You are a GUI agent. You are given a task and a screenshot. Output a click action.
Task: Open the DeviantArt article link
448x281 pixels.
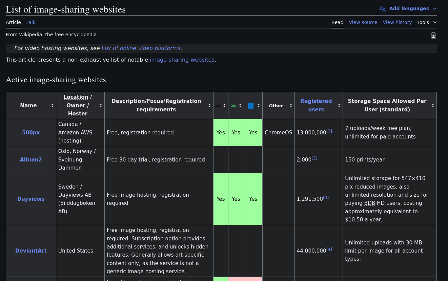point(31,251)
